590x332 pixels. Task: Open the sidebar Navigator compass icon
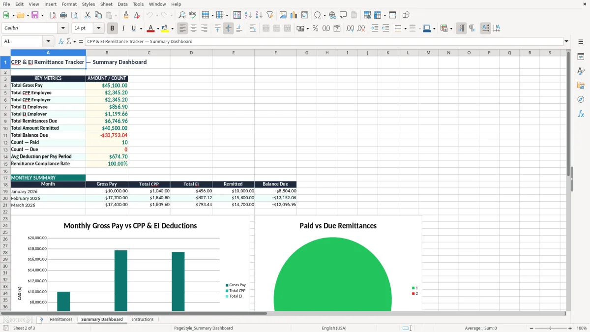point(581,99)
